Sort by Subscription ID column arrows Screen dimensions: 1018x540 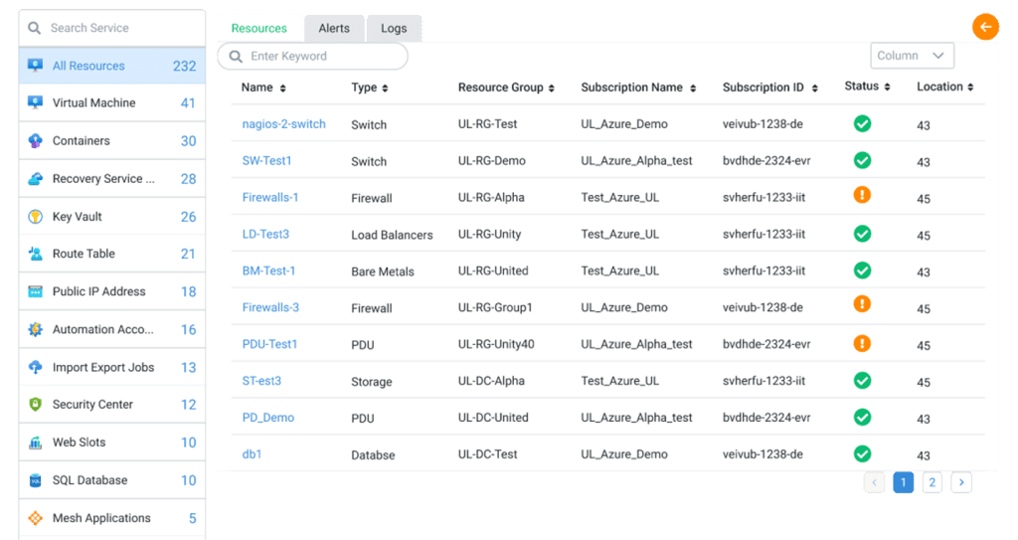point(815,89)
